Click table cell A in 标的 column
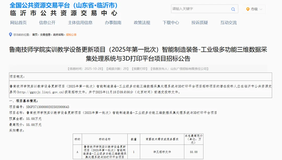Screen dimensions: 282x160 [x=77, y=152]
